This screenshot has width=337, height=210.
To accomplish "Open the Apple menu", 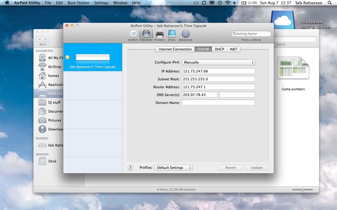I will [7, 3].
